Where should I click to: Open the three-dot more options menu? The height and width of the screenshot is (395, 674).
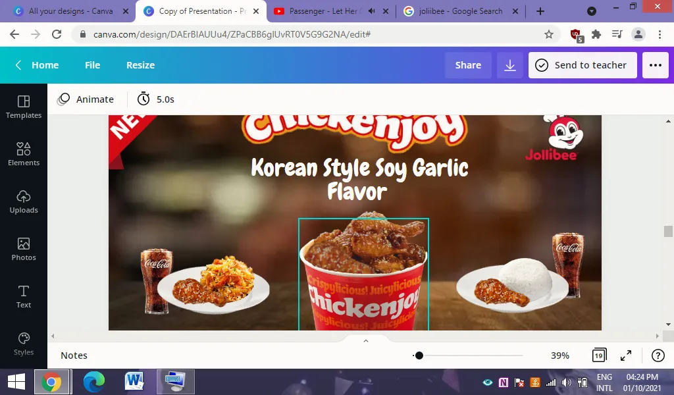pos(656,65)
